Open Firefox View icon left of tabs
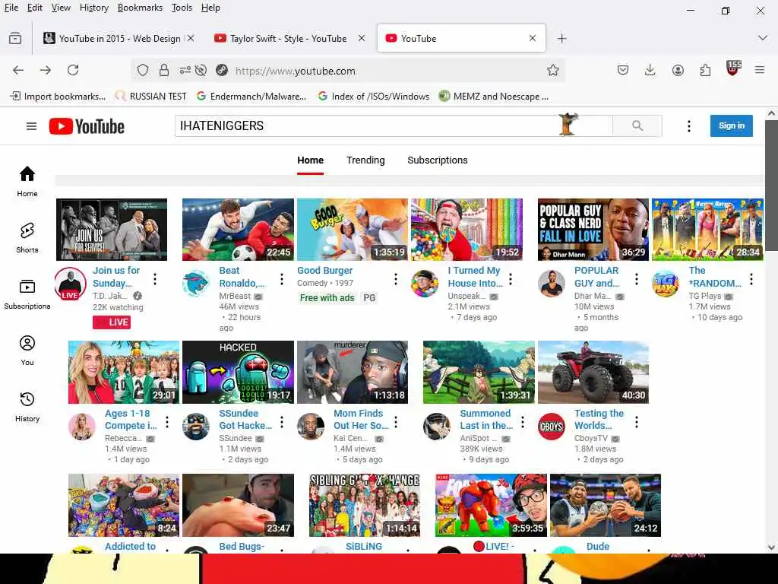This screenshot has width=778, height=584. pos(15,38)
